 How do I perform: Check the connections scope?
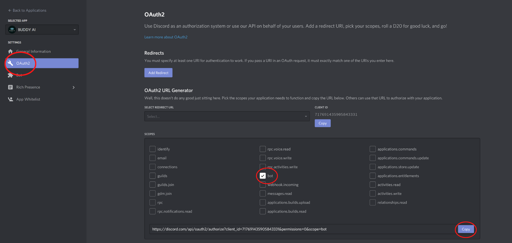(153, 167)
